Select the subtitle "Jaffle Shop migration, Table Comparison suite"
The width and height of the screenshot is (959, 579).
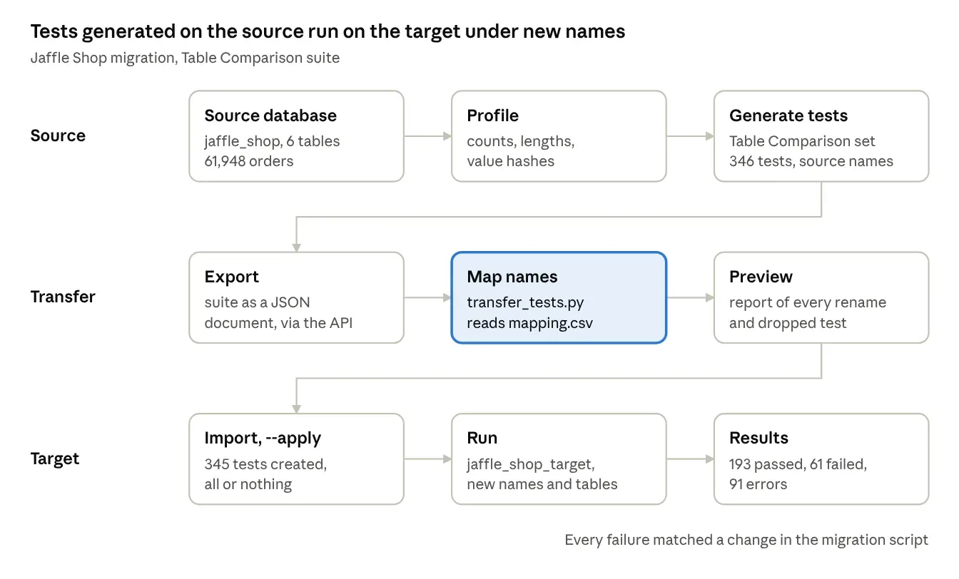click(x=185, y=58)
